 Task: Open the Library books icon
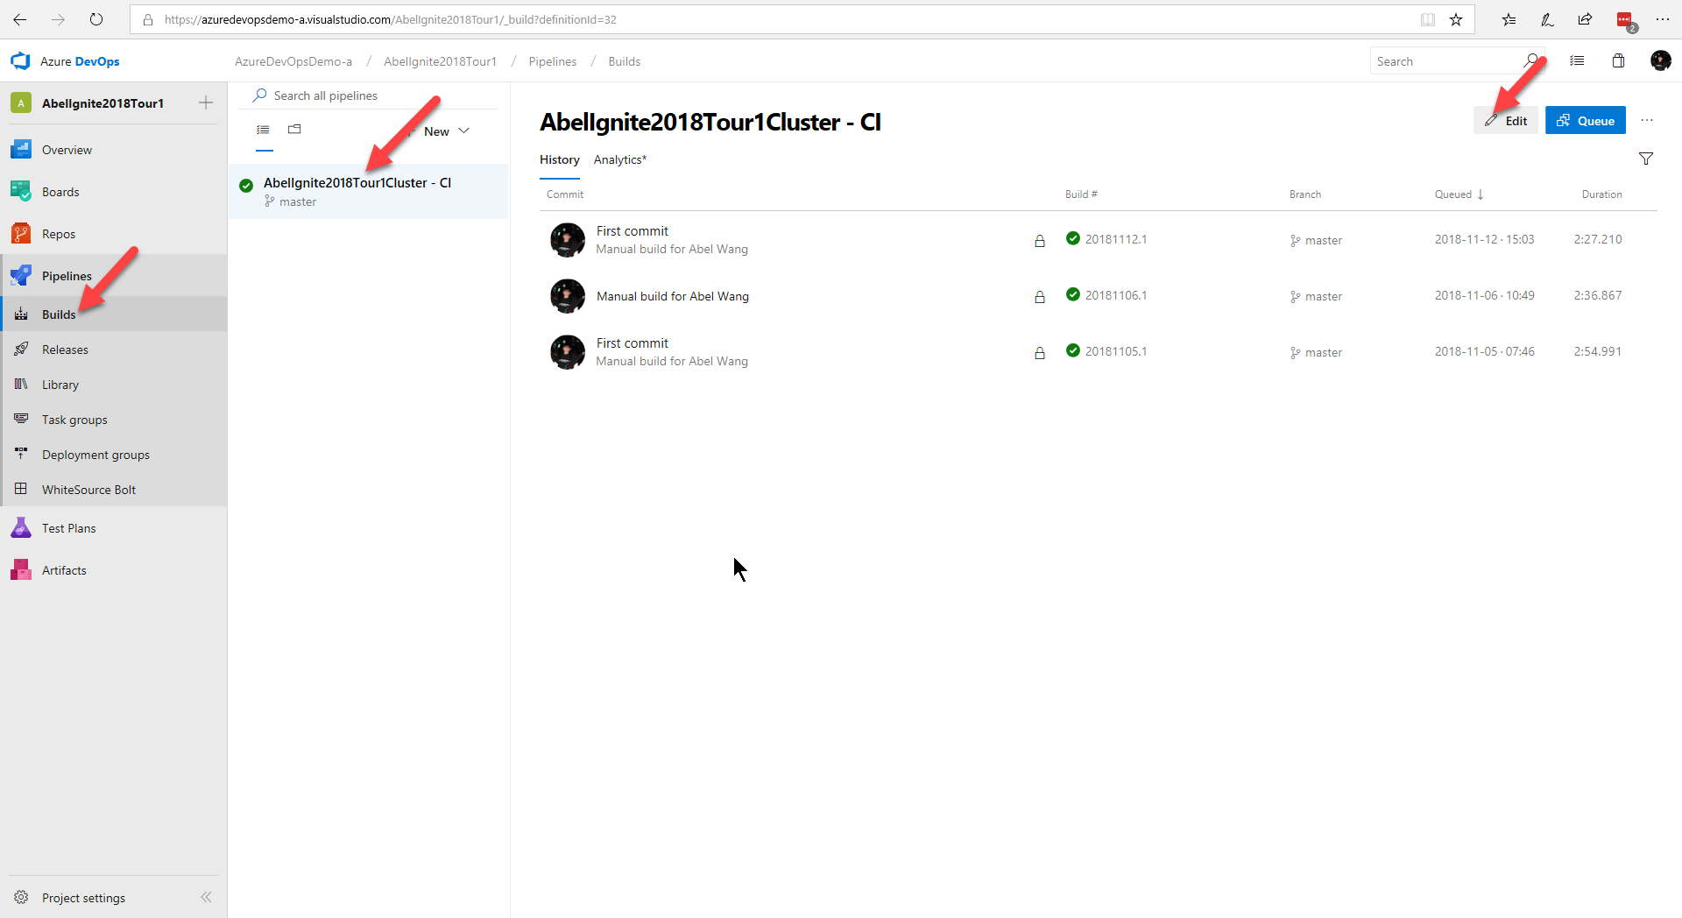21,385
